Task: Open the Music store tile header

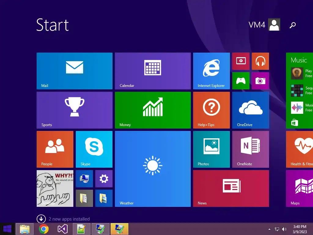Action: pos(299,60)
